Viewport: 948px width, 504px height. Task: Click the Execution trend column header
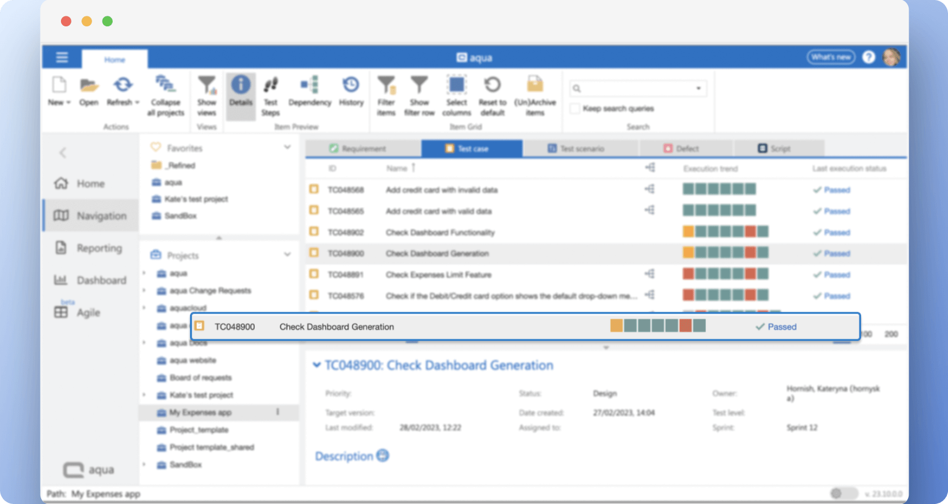click(x=710, y=169)
